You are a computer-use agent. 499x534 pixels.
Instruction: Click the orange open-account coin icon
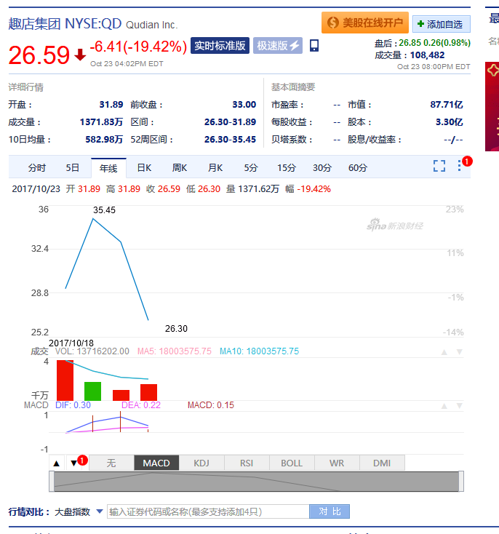tap(332, 23)
